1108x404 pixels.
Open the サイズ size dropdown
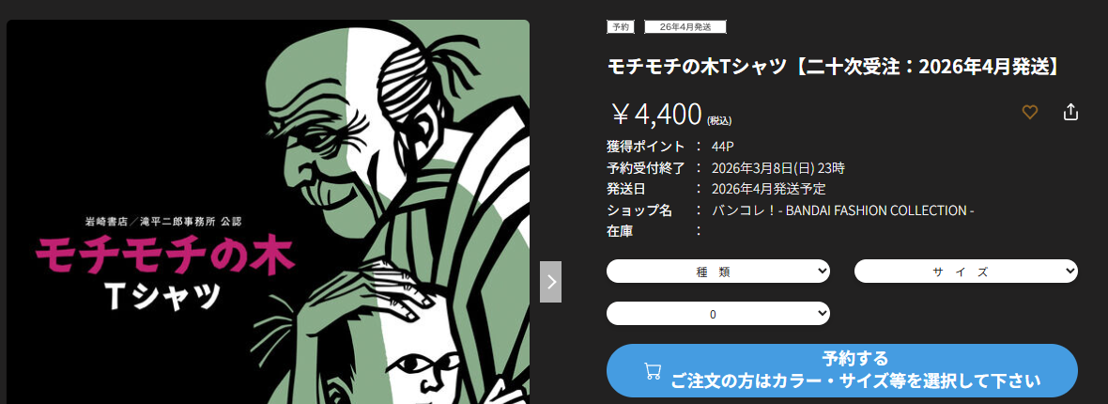[x=966, y=271]
